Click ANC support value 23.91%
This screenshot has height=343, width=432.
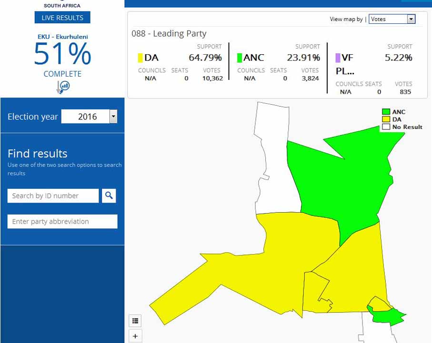pyautogui.click(x=303, y=58)
